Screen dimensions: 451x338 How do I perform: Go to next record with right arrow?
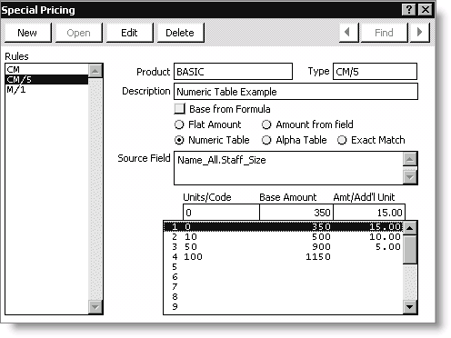pos(420,33)
